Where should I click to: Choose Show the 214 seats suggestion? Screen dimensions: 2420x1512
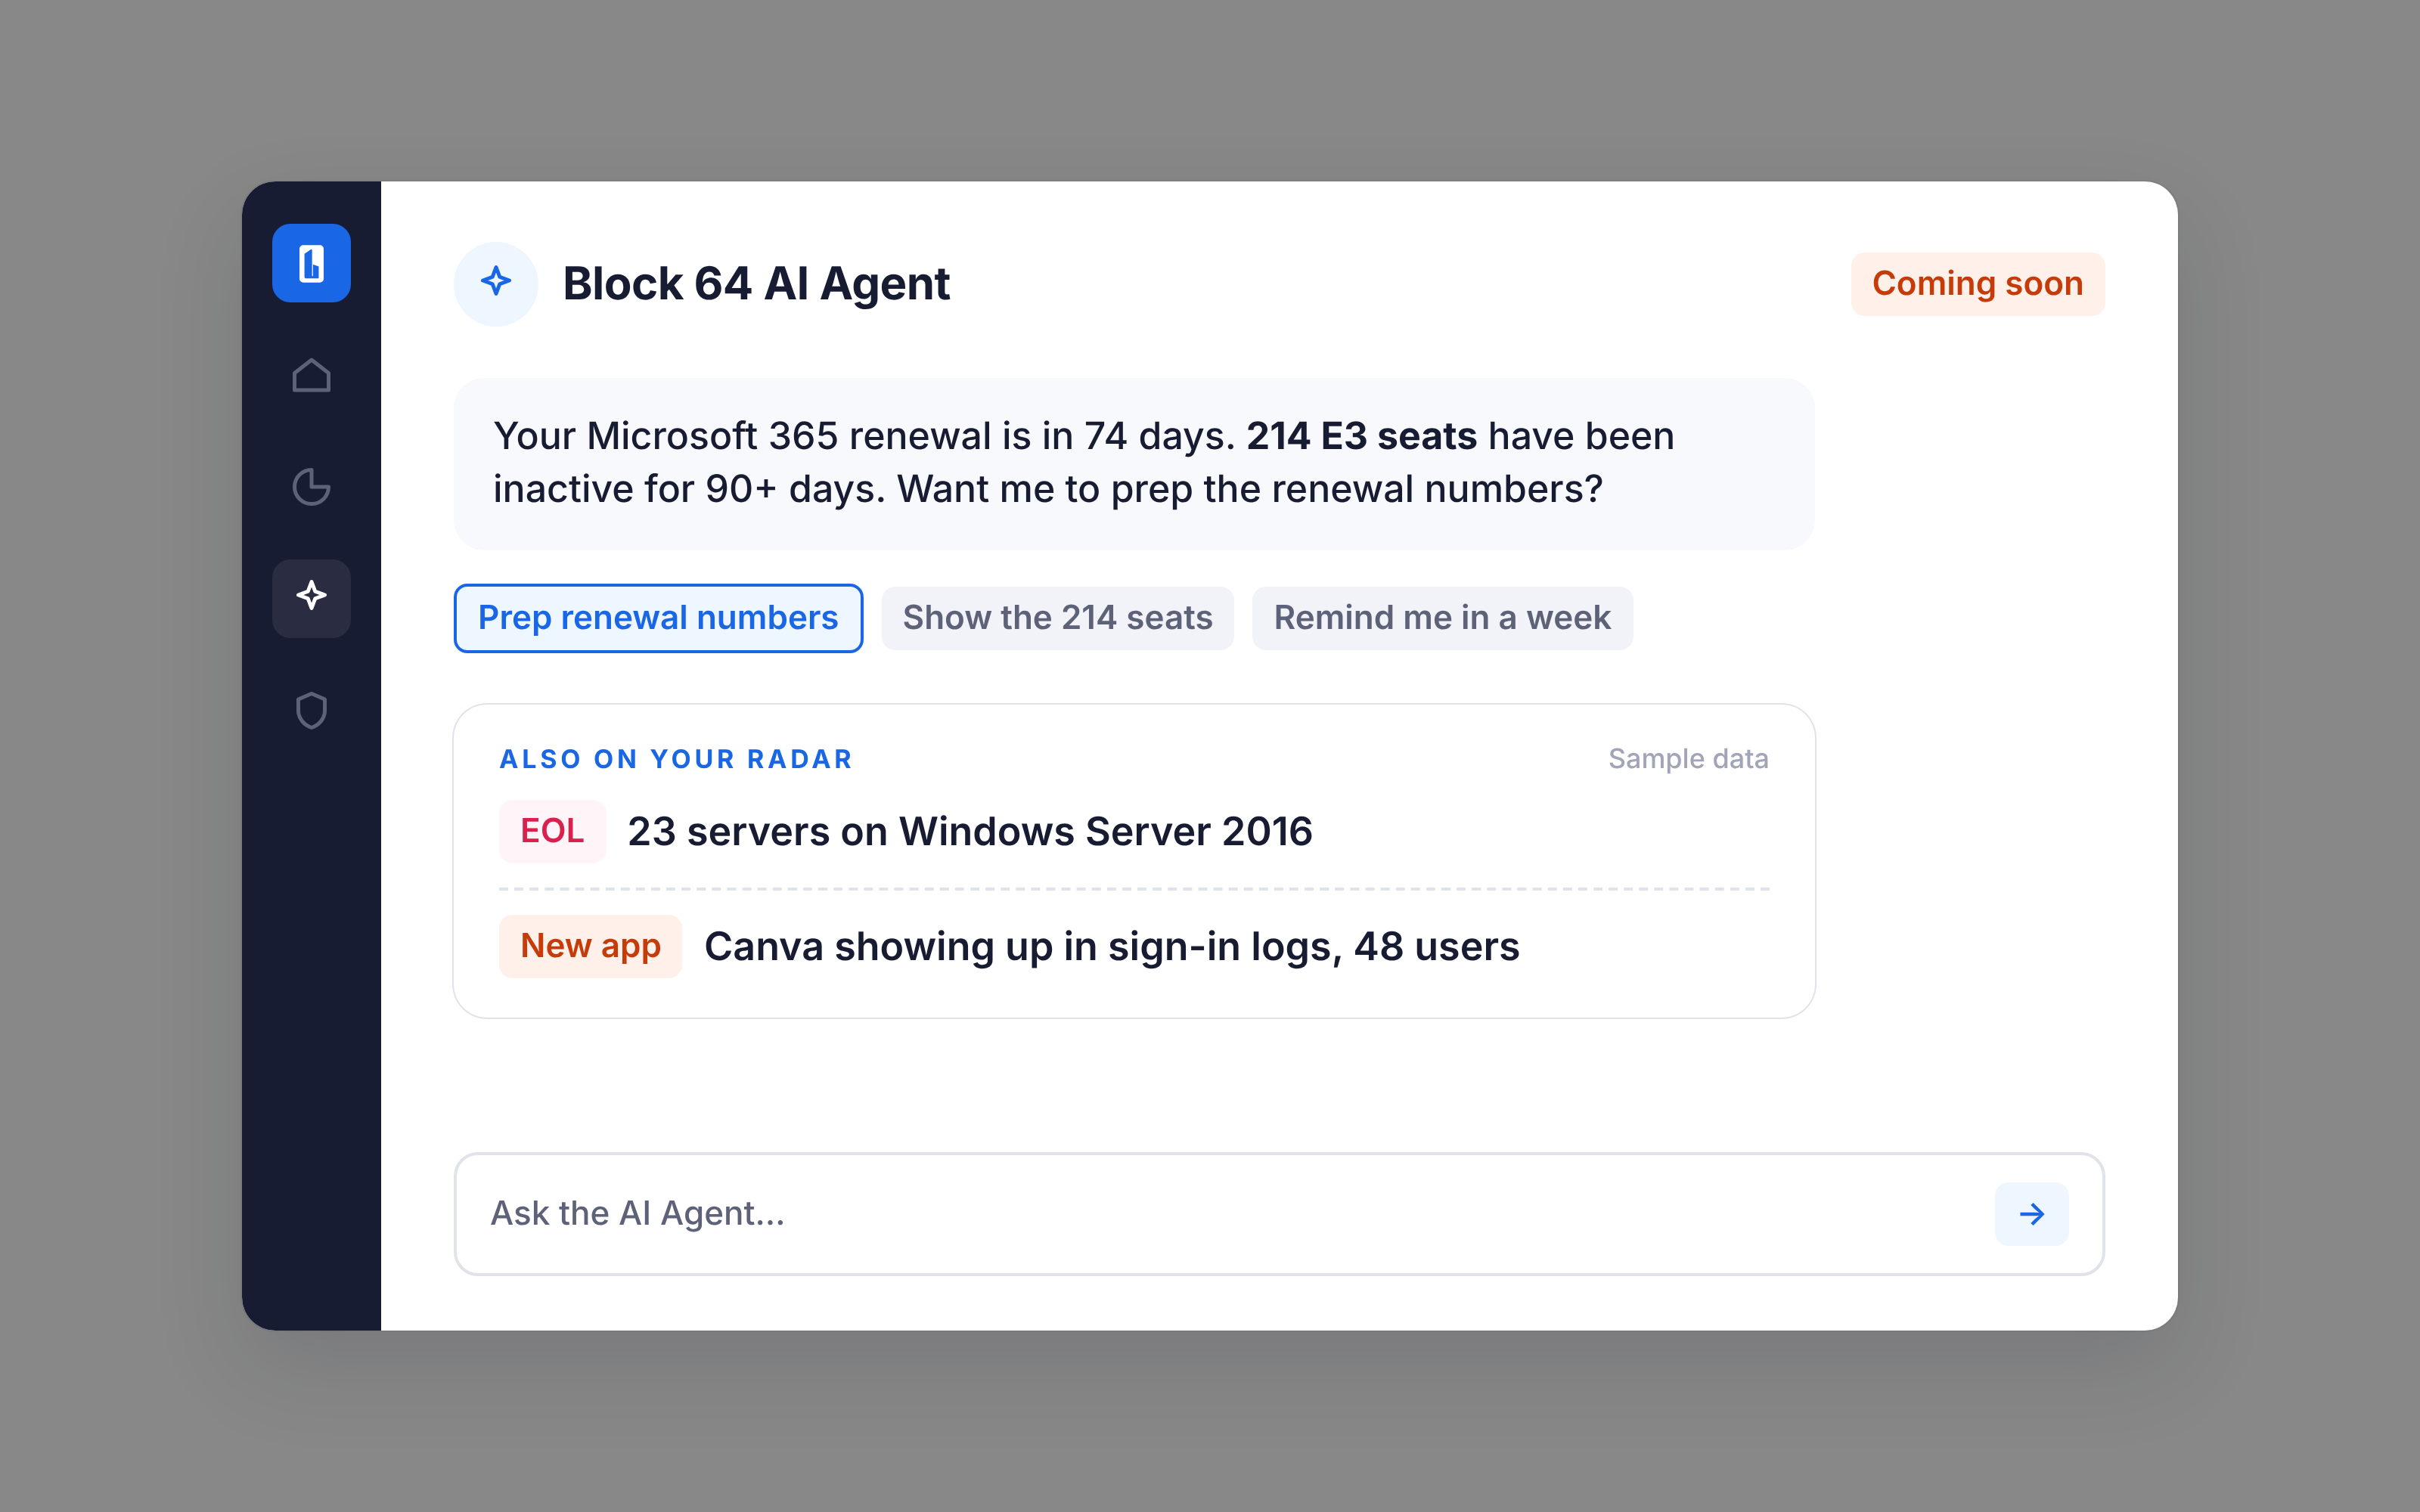point(1057,618)
